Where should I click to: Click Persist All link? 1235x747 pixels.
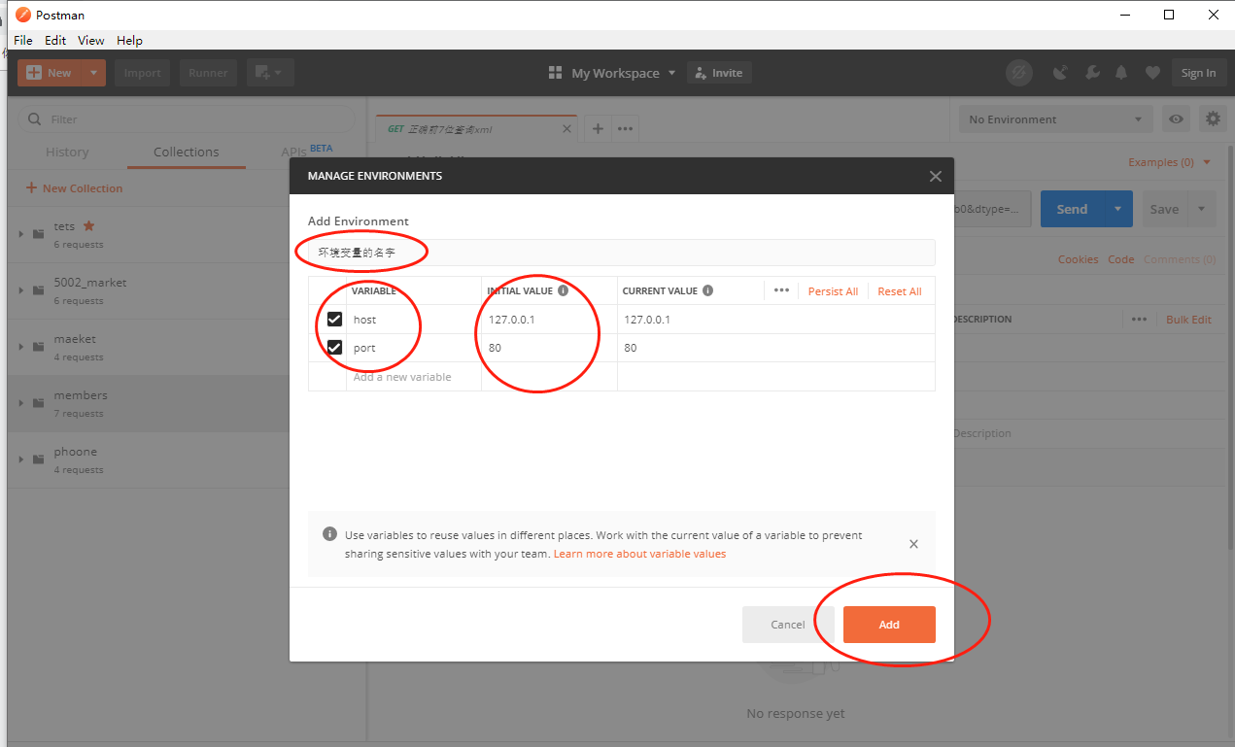pyautogui.click(x=833, y=291)
